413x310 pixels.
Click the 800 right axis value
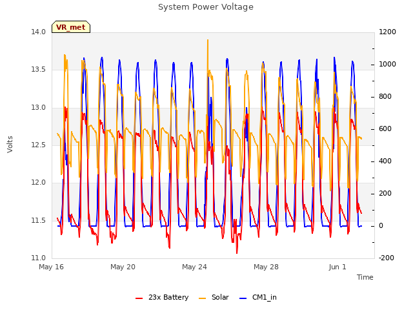click(385, 96)
